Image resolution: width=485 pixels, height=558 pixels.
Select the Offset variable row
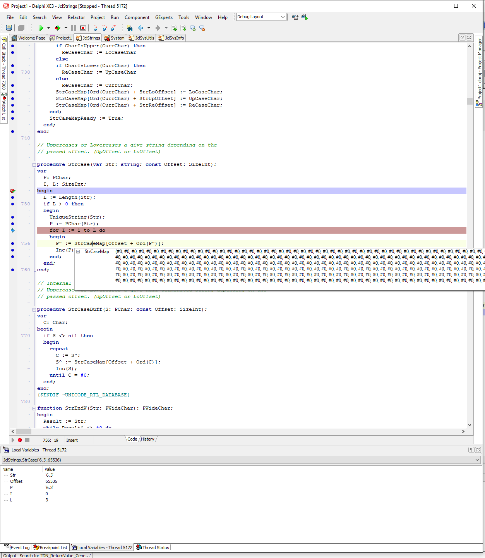click(x=16, y=481)
